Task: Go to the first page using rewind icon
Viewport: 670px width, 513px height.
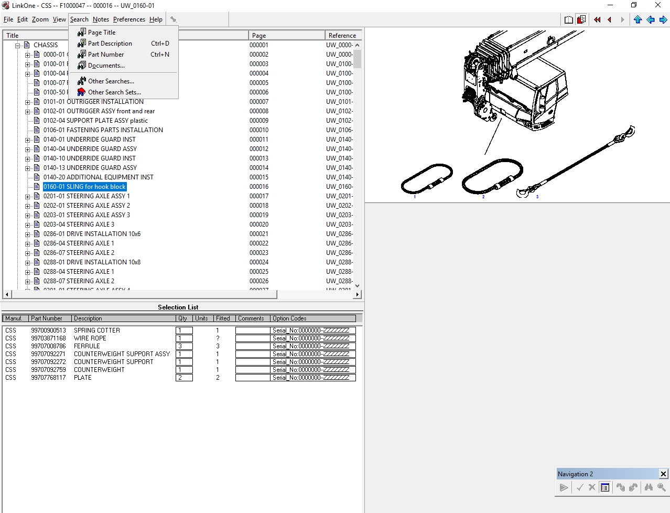Action: coord(597,19)
